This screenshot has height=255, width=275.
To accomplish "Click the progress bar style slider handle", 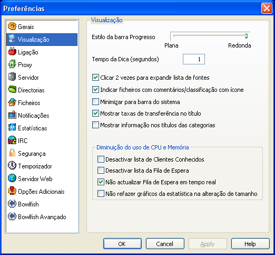I will [x=246, y=36].
